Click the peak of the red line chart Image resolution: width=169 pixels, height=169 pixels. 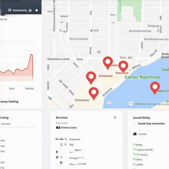coord(32,54)
